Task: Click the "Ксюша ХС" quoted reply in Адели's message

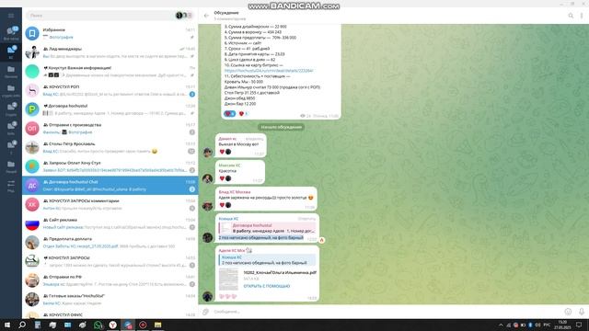Action: click(268, 260)
